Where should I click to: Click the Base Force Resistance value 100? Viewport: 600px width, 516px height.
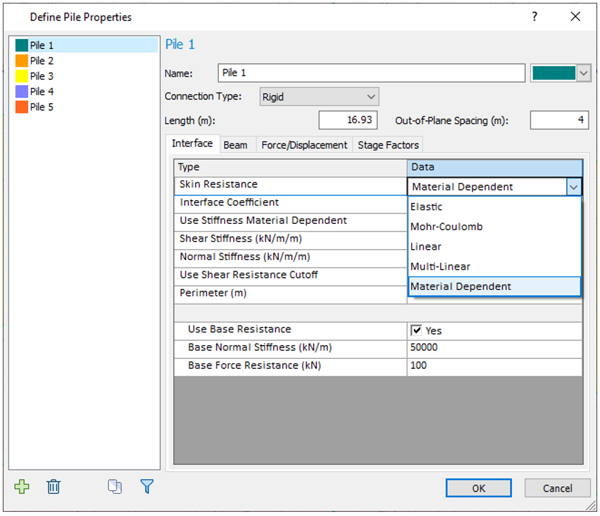494,366
